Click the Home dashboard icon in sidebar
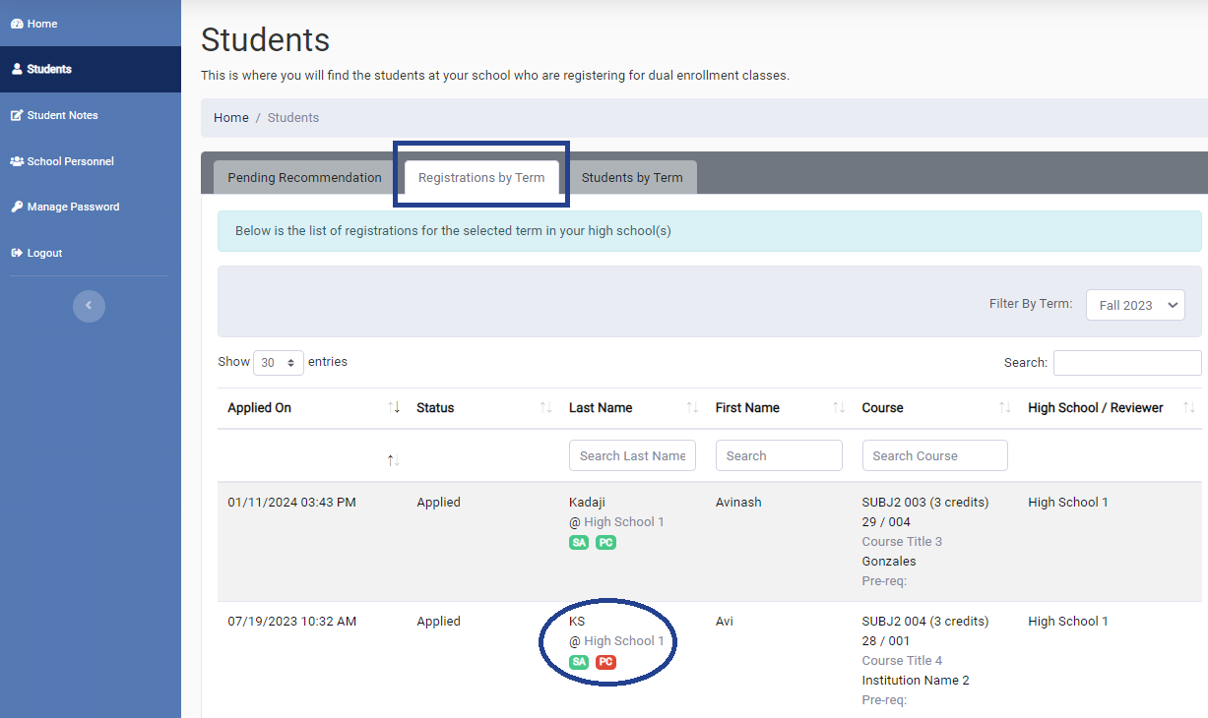This screenshot has width=1208, height=718. click(x=17, y=24)
